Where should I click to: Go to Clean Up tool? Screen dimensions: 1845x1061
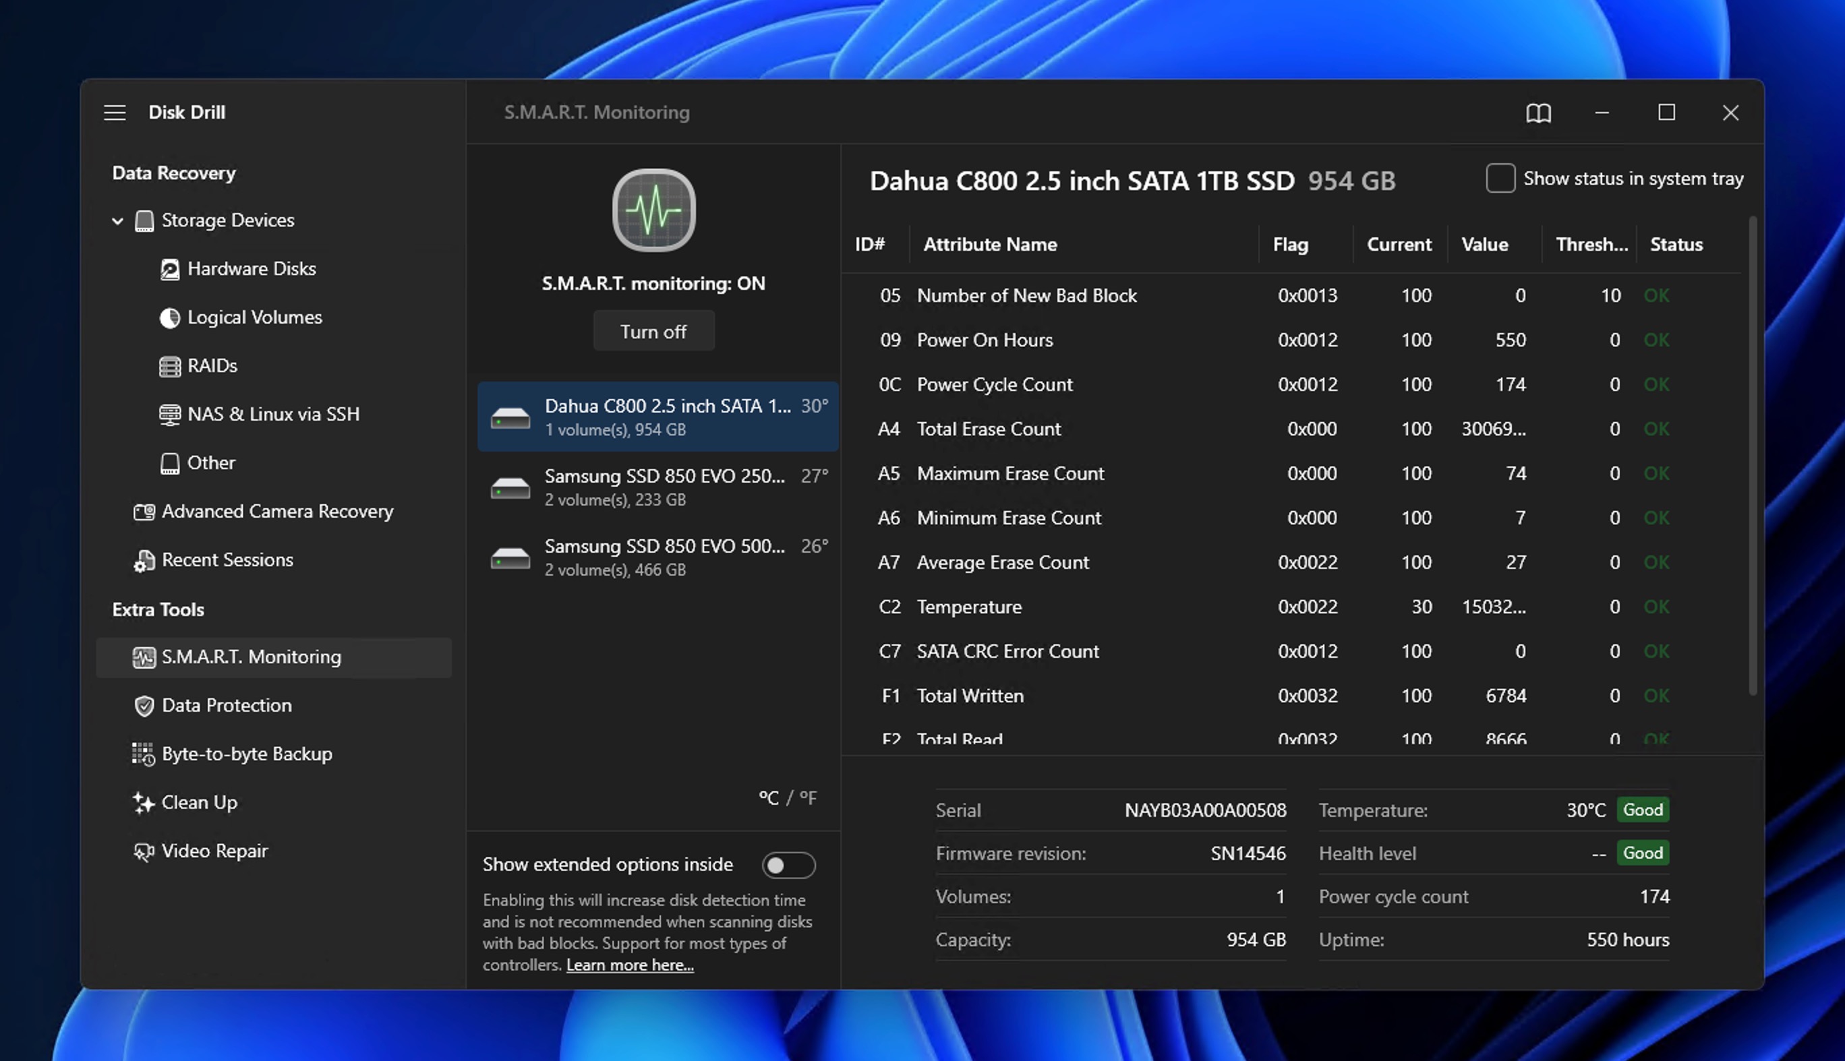coord(200,802)
